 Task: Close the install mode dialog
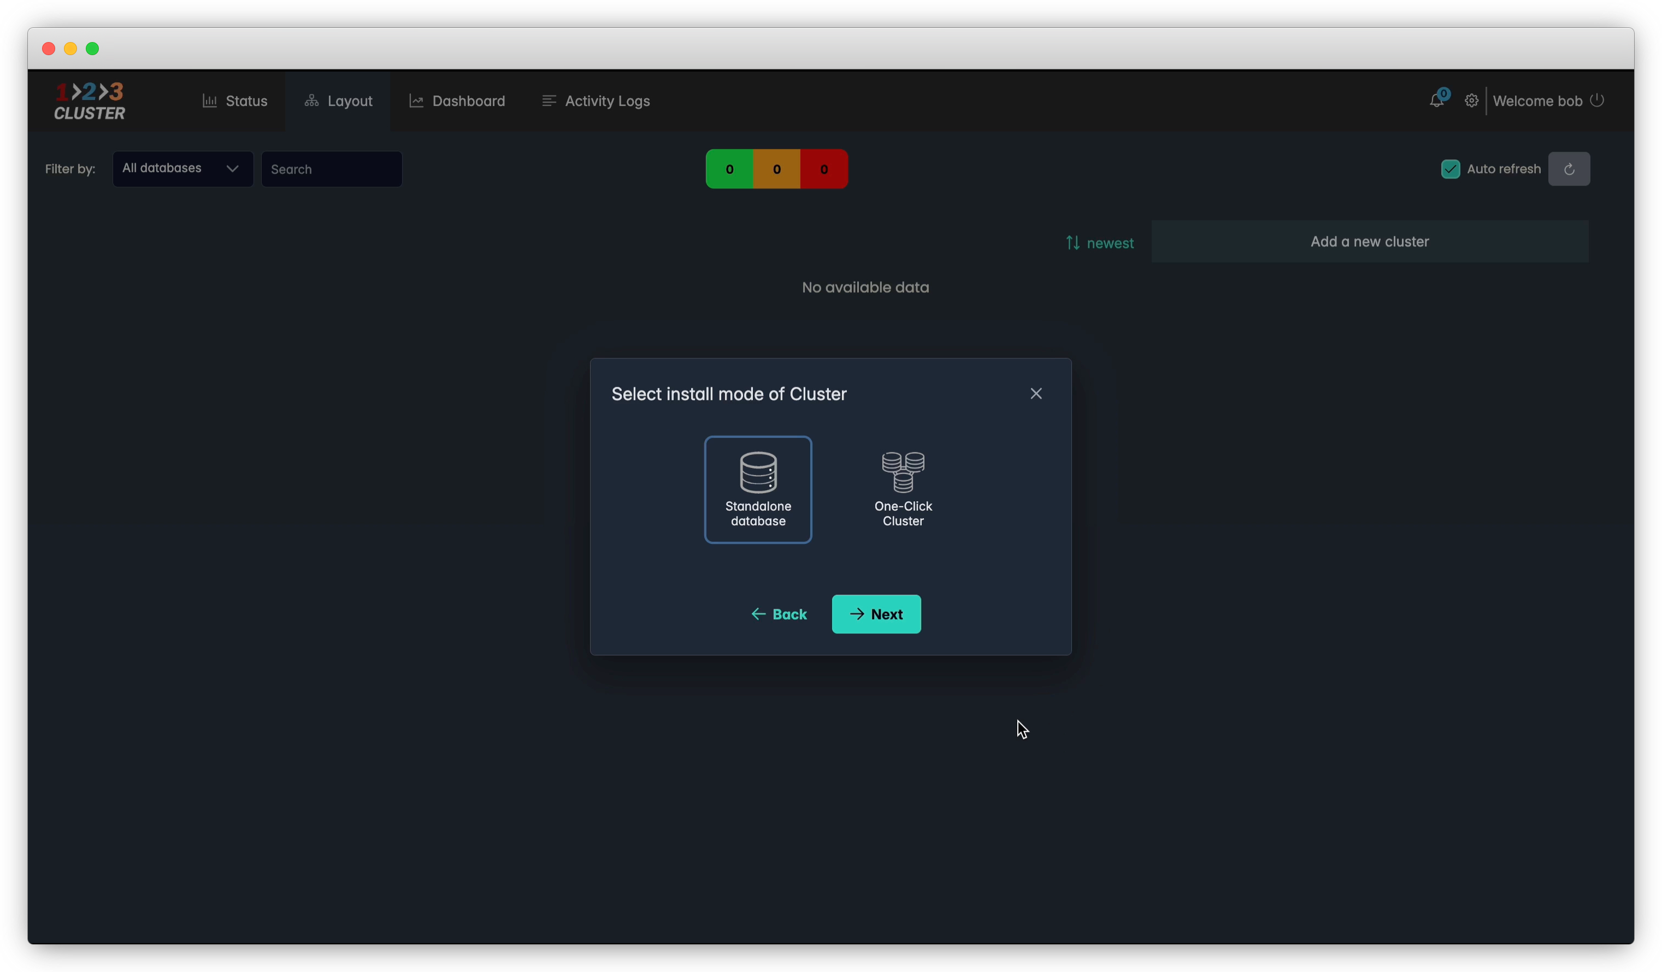(1035, 393)
